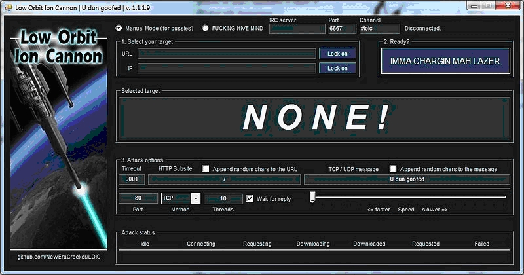Click the 'Method' label
The width and height of the screenshot is (524, 275).
pos(180,210)
